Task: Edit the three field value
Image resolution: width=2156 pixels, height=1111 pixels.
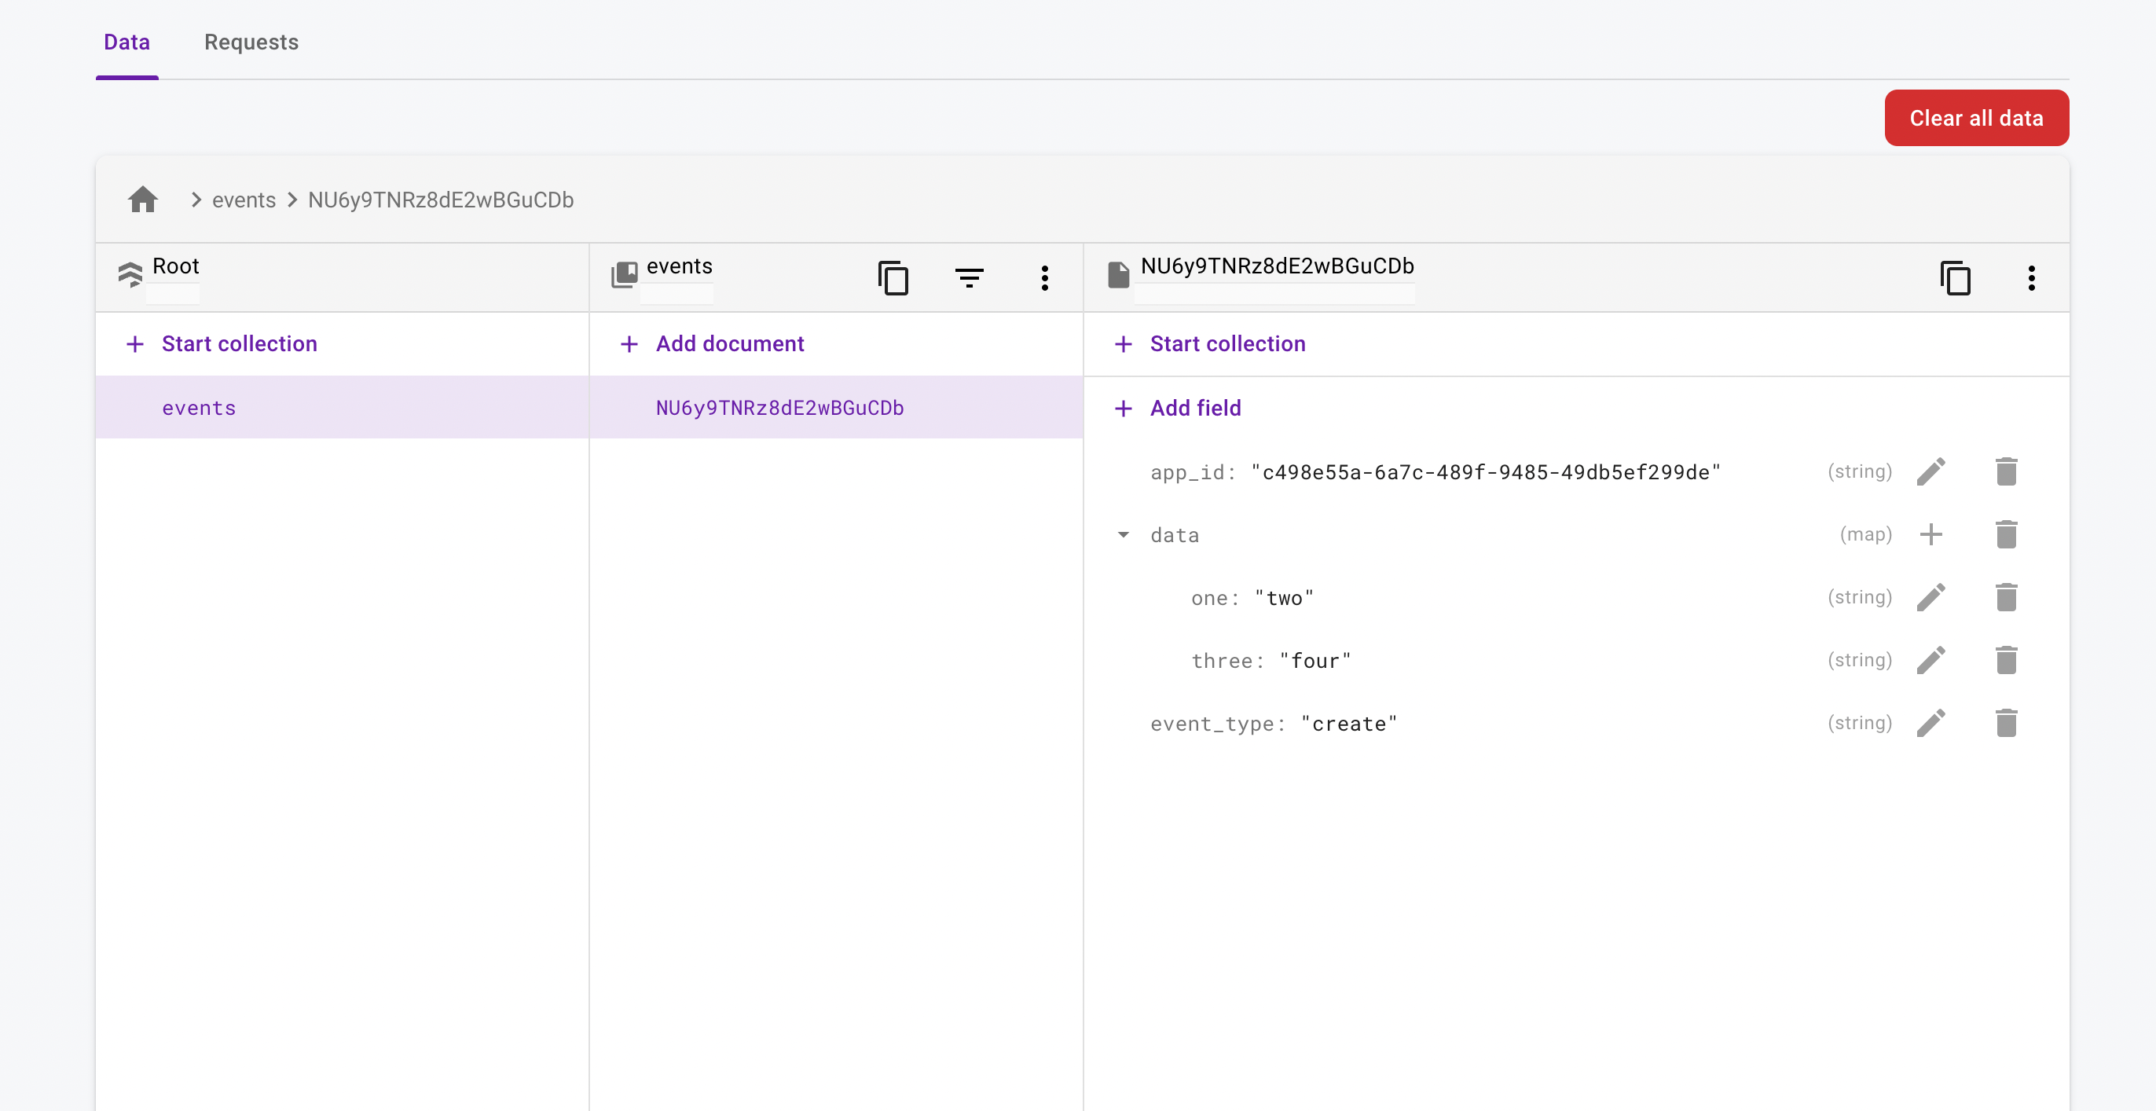Action: (x=1932, y=660)
